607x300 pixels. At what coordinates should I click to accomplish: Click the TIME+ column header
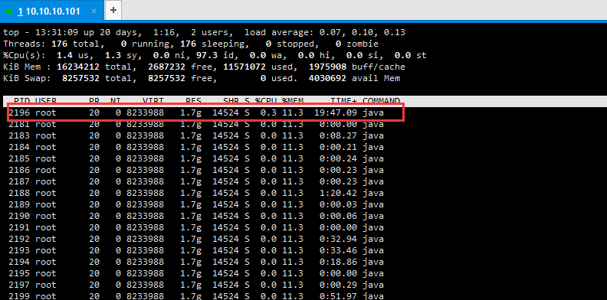click(x=344, y=101)
